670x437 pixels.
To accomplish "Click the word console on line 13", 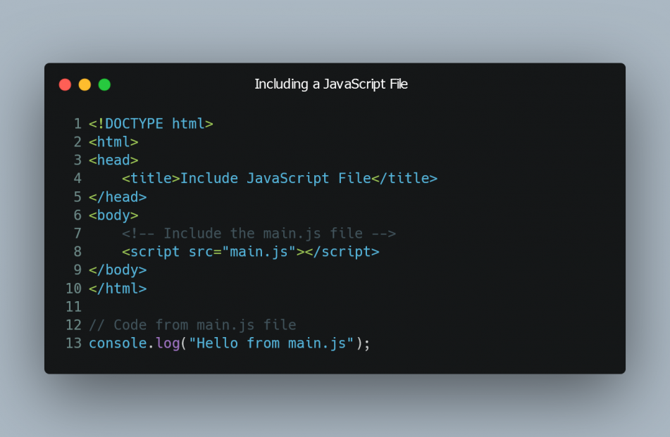I will pos(118,343).
